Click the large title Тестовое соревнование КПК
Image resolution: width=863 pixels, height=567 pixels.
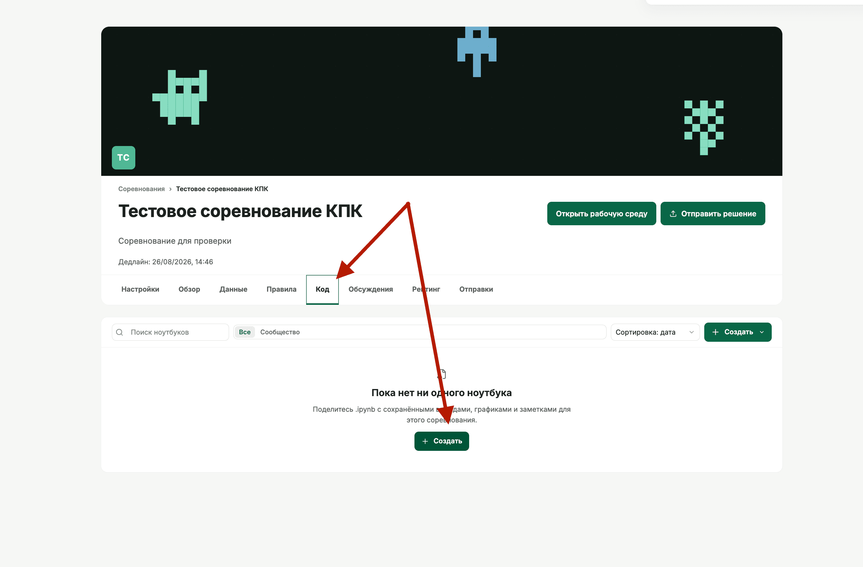240,211
